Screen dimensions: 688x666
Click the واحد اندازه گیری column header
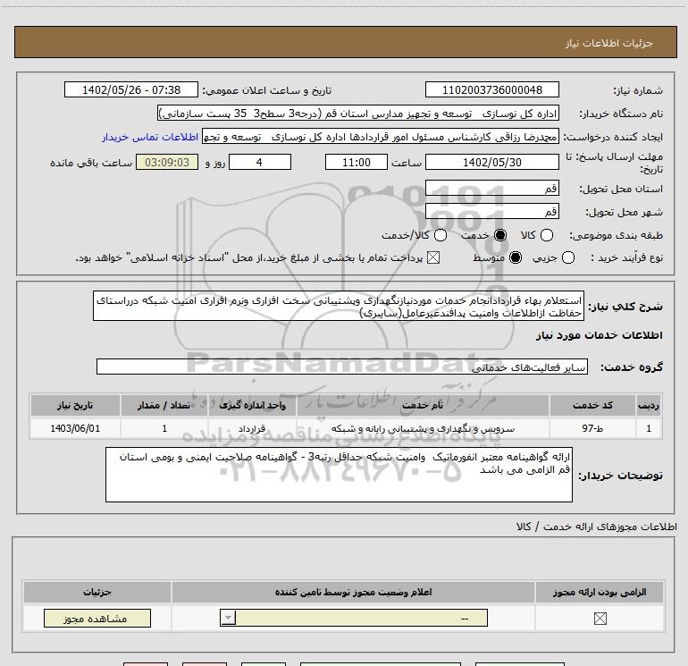click(x=252, y=405)
